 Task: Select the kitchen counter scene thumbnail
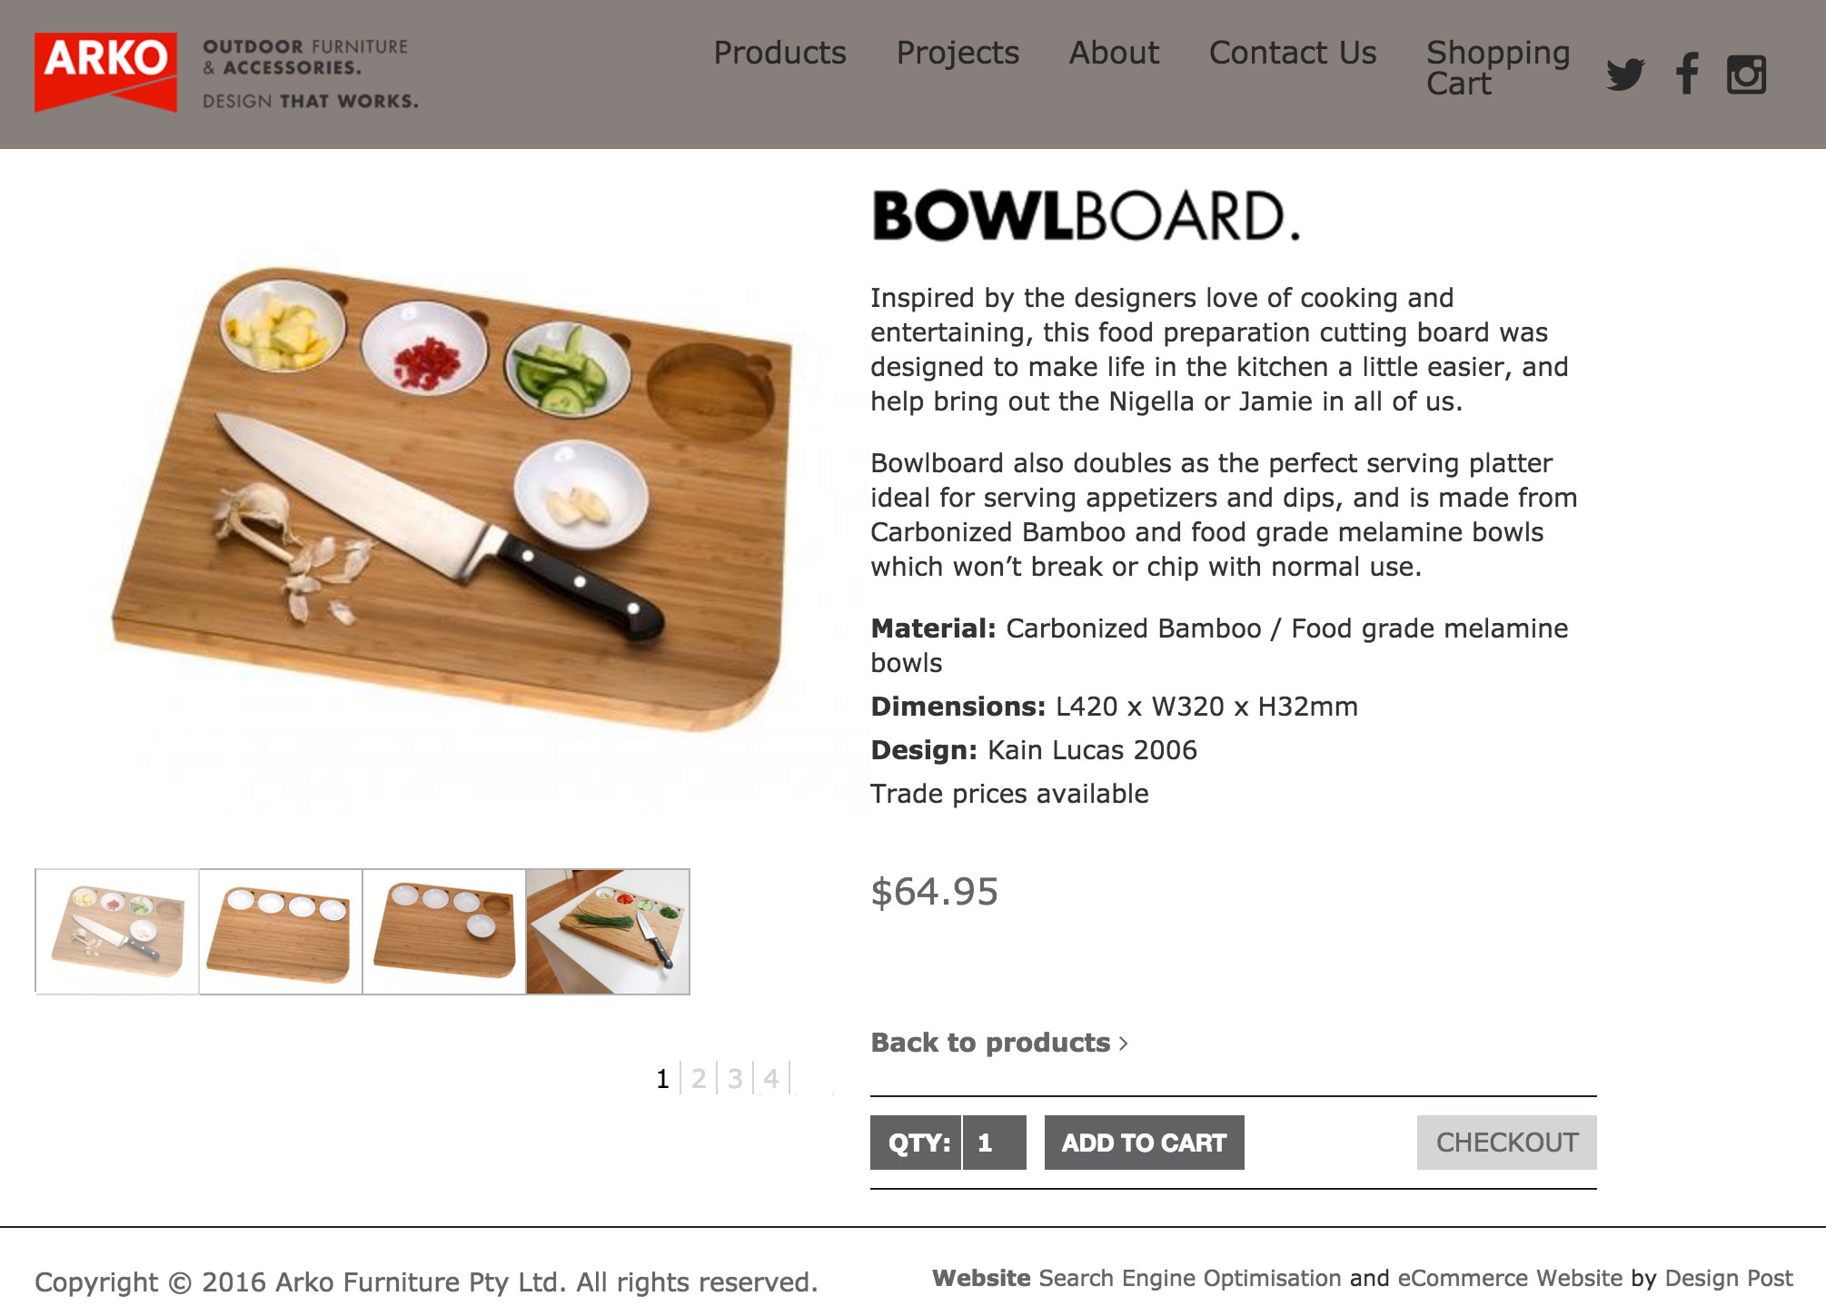608,932
